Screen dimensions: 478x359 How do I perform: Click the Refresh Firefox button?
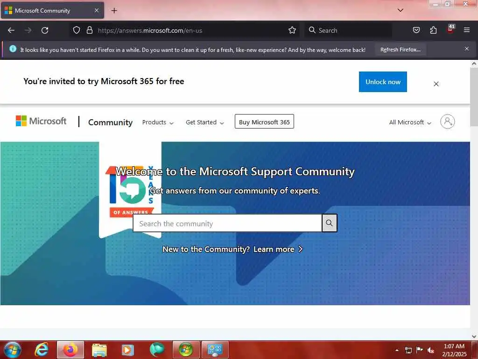pyautogui.click(x=400, y=50)
